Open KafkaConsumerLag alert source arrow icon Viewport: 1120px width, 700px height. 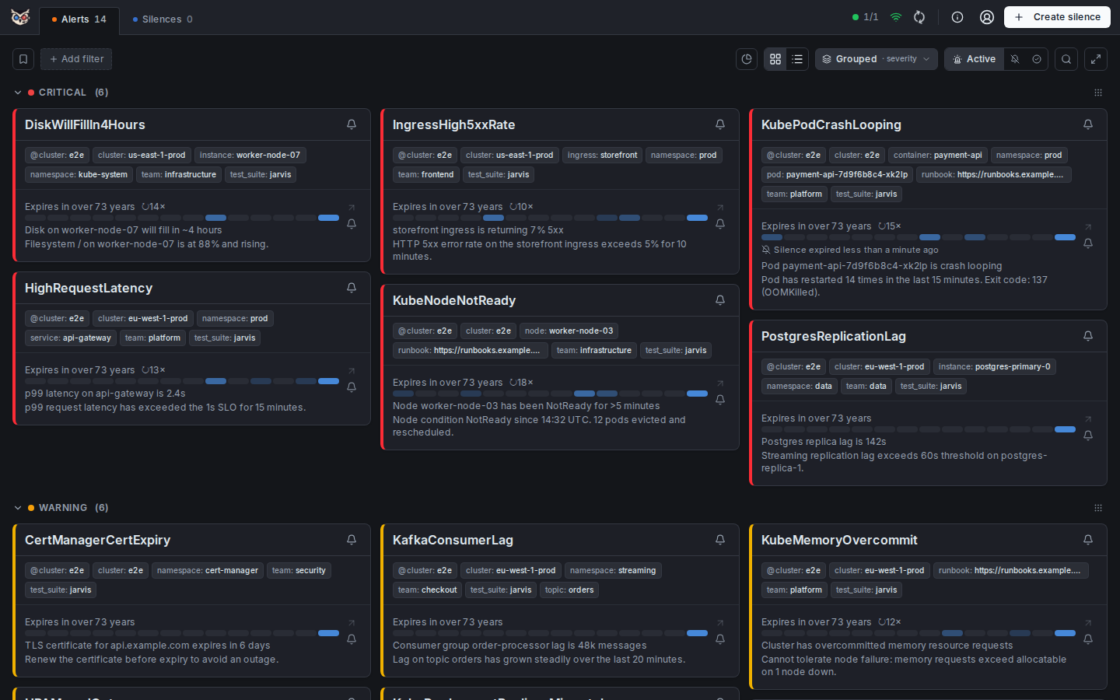720,623
